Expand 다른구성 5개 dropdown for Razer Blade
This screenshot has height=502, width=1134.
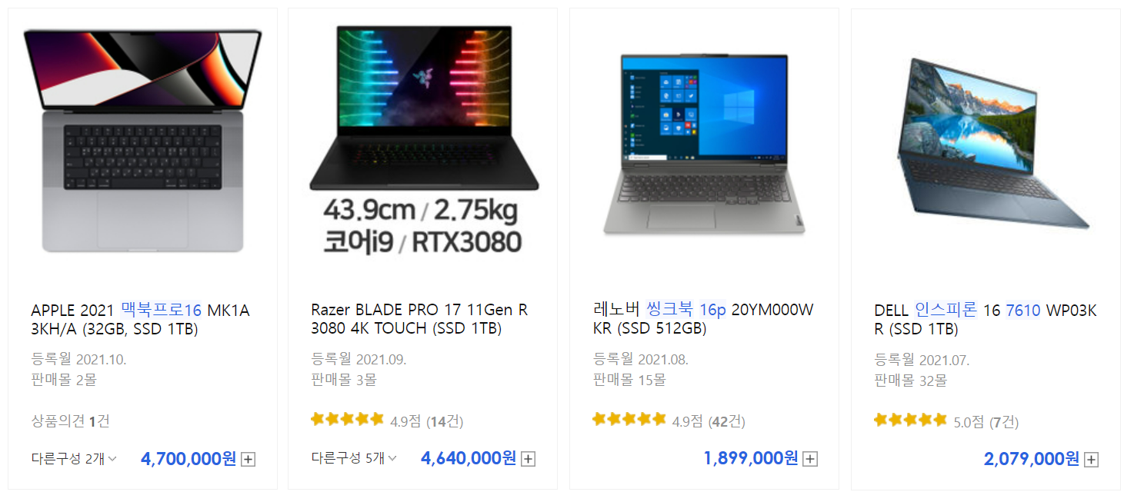[354, 459]
